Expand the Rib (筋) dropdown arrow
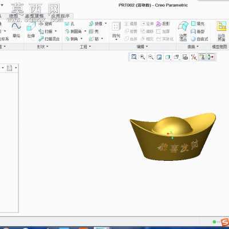Image resolution: width=229 pixels, height=229 pixels. 102,39
